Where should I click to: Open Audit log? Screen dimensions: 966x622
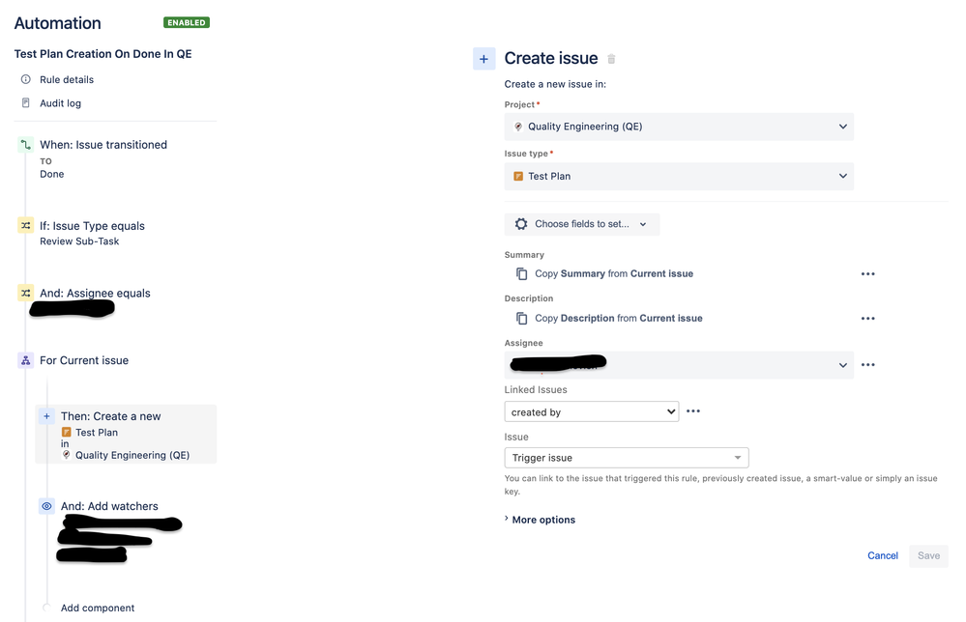(x=60, y=103)
